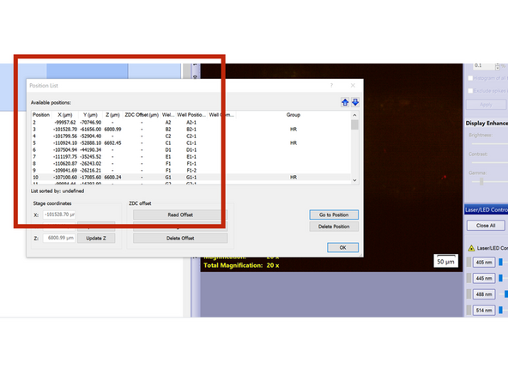Select position row 5 (C1-1)

[191, 142]
